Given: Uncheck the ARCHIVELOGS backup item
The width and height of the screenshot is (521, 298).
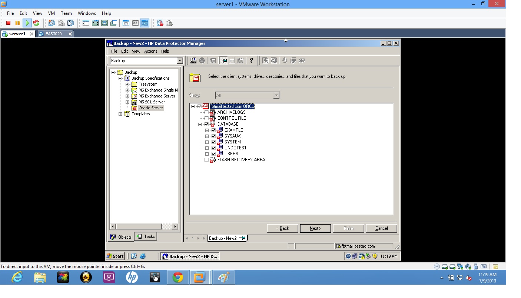Looking at the screenshot, I should pos(206,112).
